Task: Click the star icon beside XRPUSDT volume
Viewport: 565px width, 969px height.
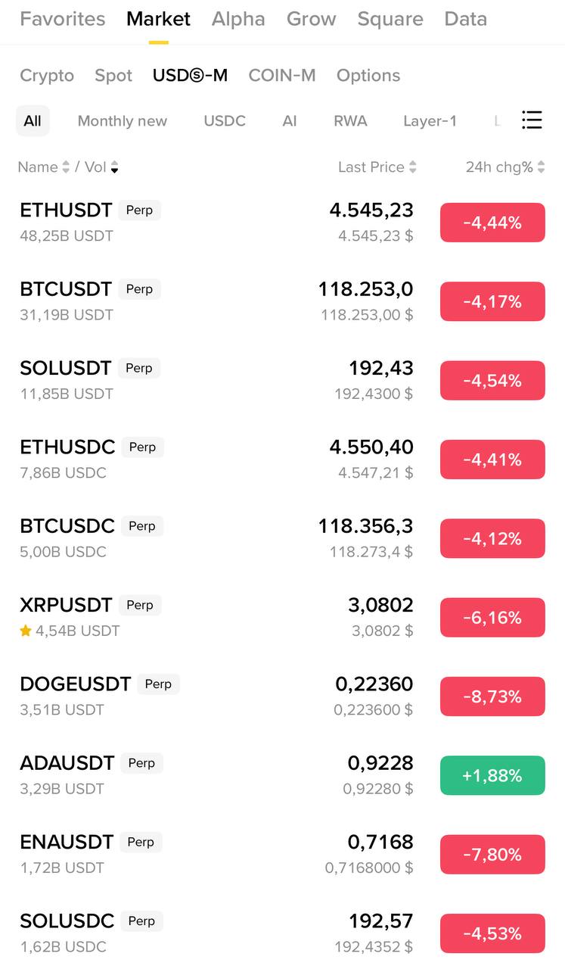Action: click(26, 631)
